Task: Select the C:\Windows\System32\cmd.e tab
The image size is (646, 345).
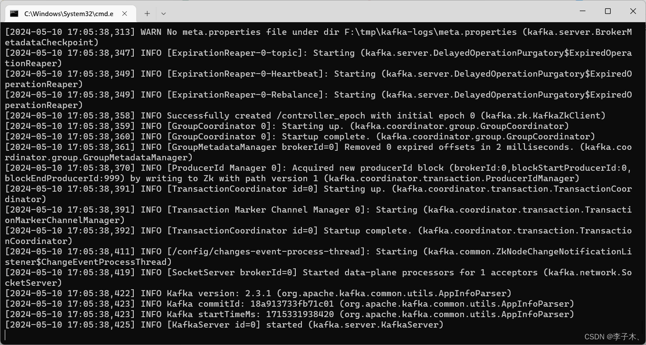Action: 68,14
